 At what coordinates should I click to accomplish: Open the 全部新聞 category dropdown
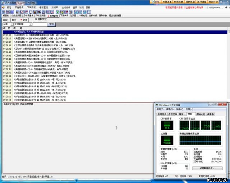[x=23, y=24]
